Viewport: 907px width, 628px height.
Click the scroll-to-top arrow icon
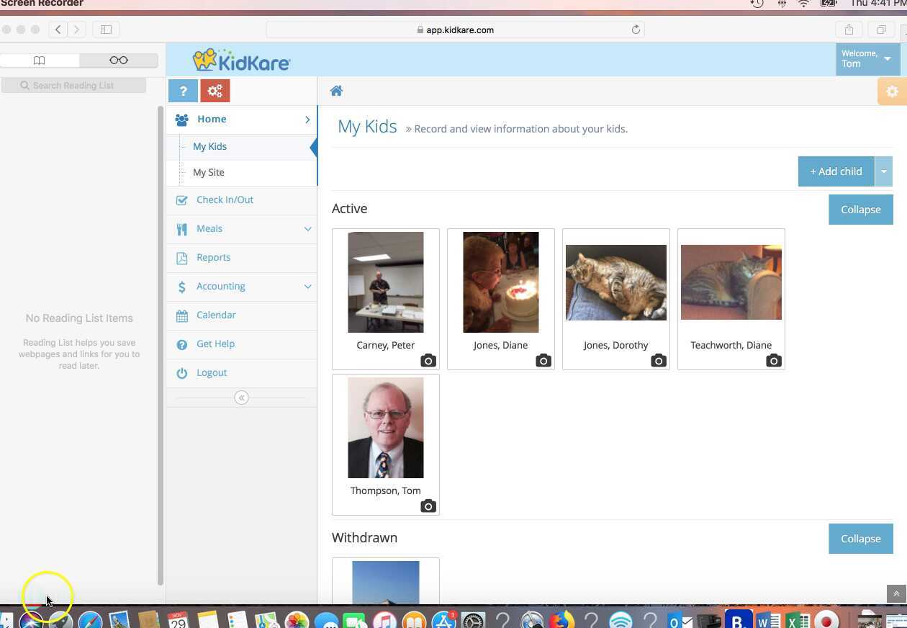(x=896, y=594)
